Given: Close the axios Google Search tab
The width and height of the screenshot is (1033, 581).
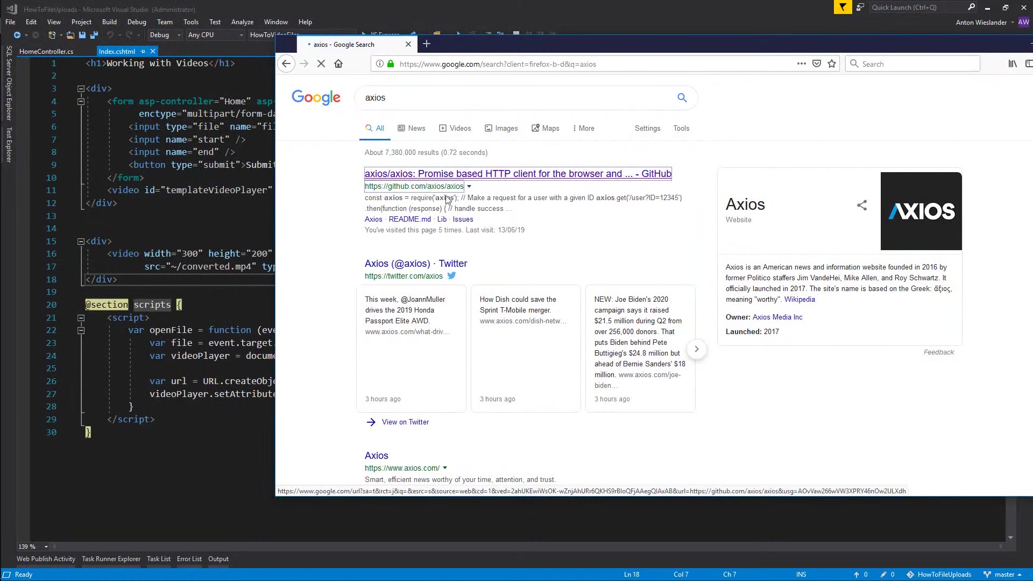Looking at the screenshot, I should (408, 44).
